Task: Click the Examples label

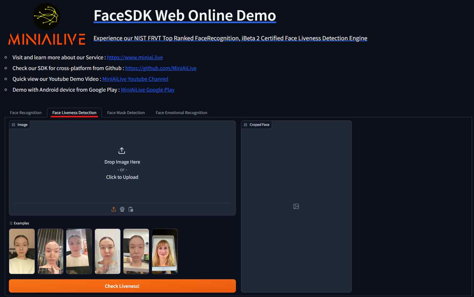Action: pos(19,223)
